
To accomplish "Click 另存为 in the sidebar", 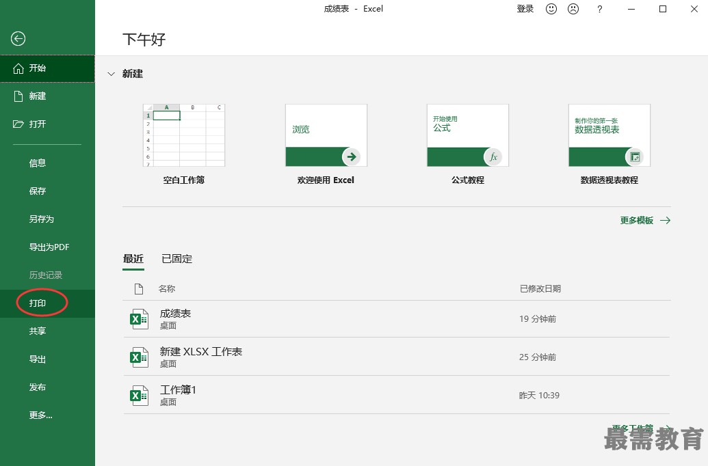I will [x=47, y=219].
